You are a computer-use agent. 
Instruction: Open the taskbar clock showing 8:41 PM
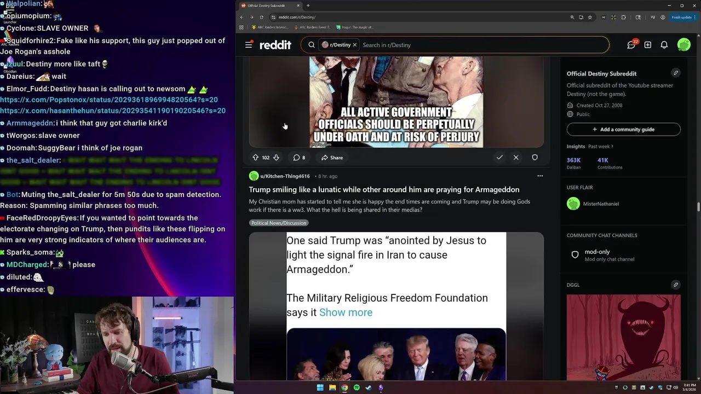point(689,387)
